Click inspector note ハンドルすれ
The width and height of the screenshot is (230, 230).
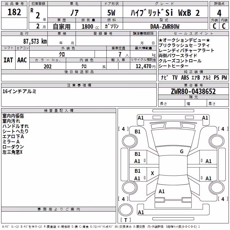16,126
